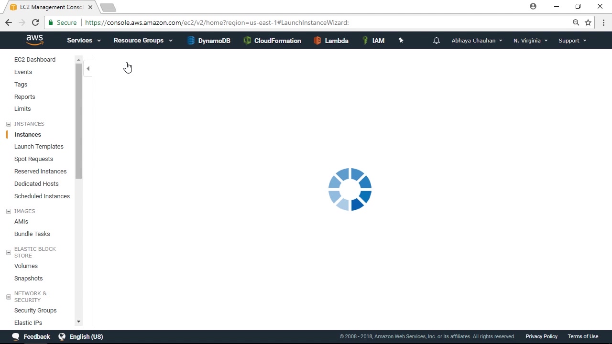Open Launch Templates
Viewport: 612px width, 344px height.
click(x=39, y=147)
